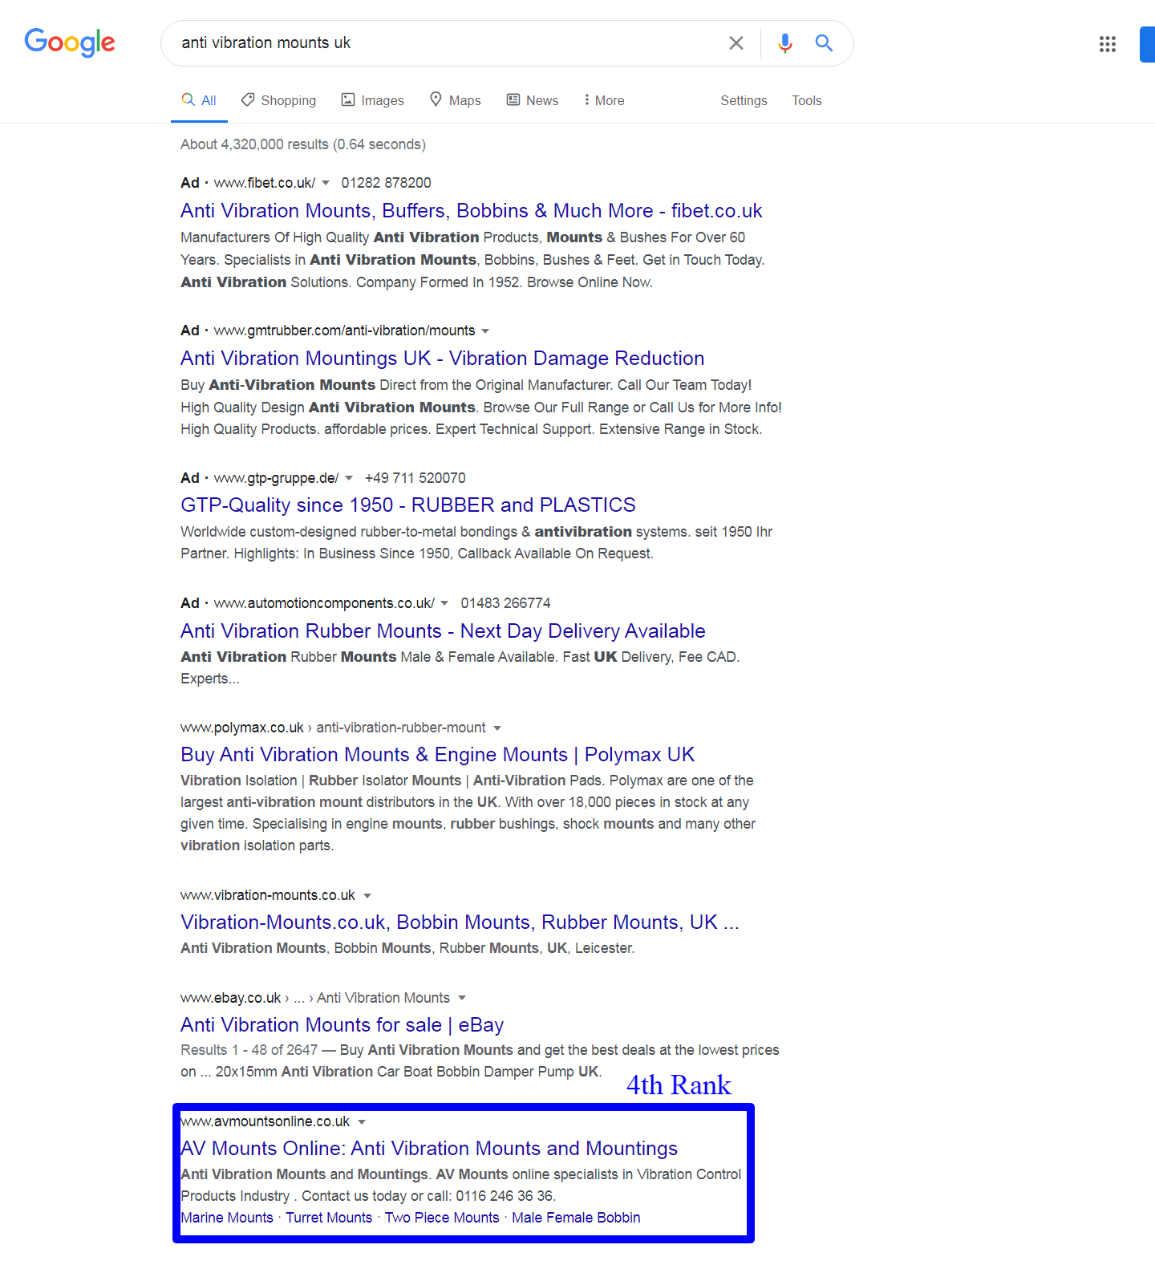Open the More search menu
1155x1261 pixels.
[x=605, y=100]
